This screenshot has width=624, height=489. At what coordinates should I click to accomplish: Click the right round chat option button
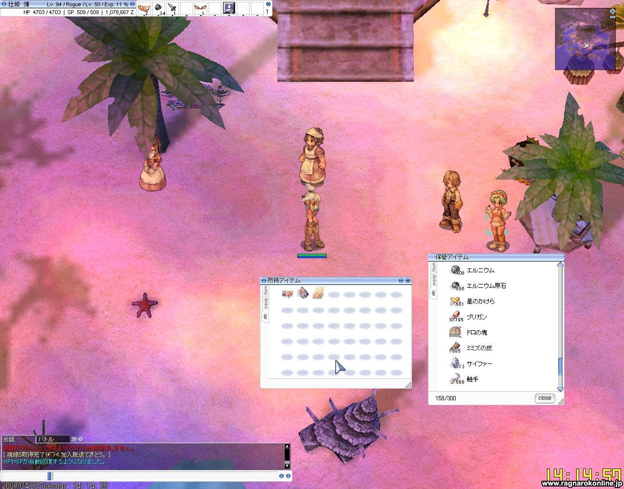tap(288, 476)
